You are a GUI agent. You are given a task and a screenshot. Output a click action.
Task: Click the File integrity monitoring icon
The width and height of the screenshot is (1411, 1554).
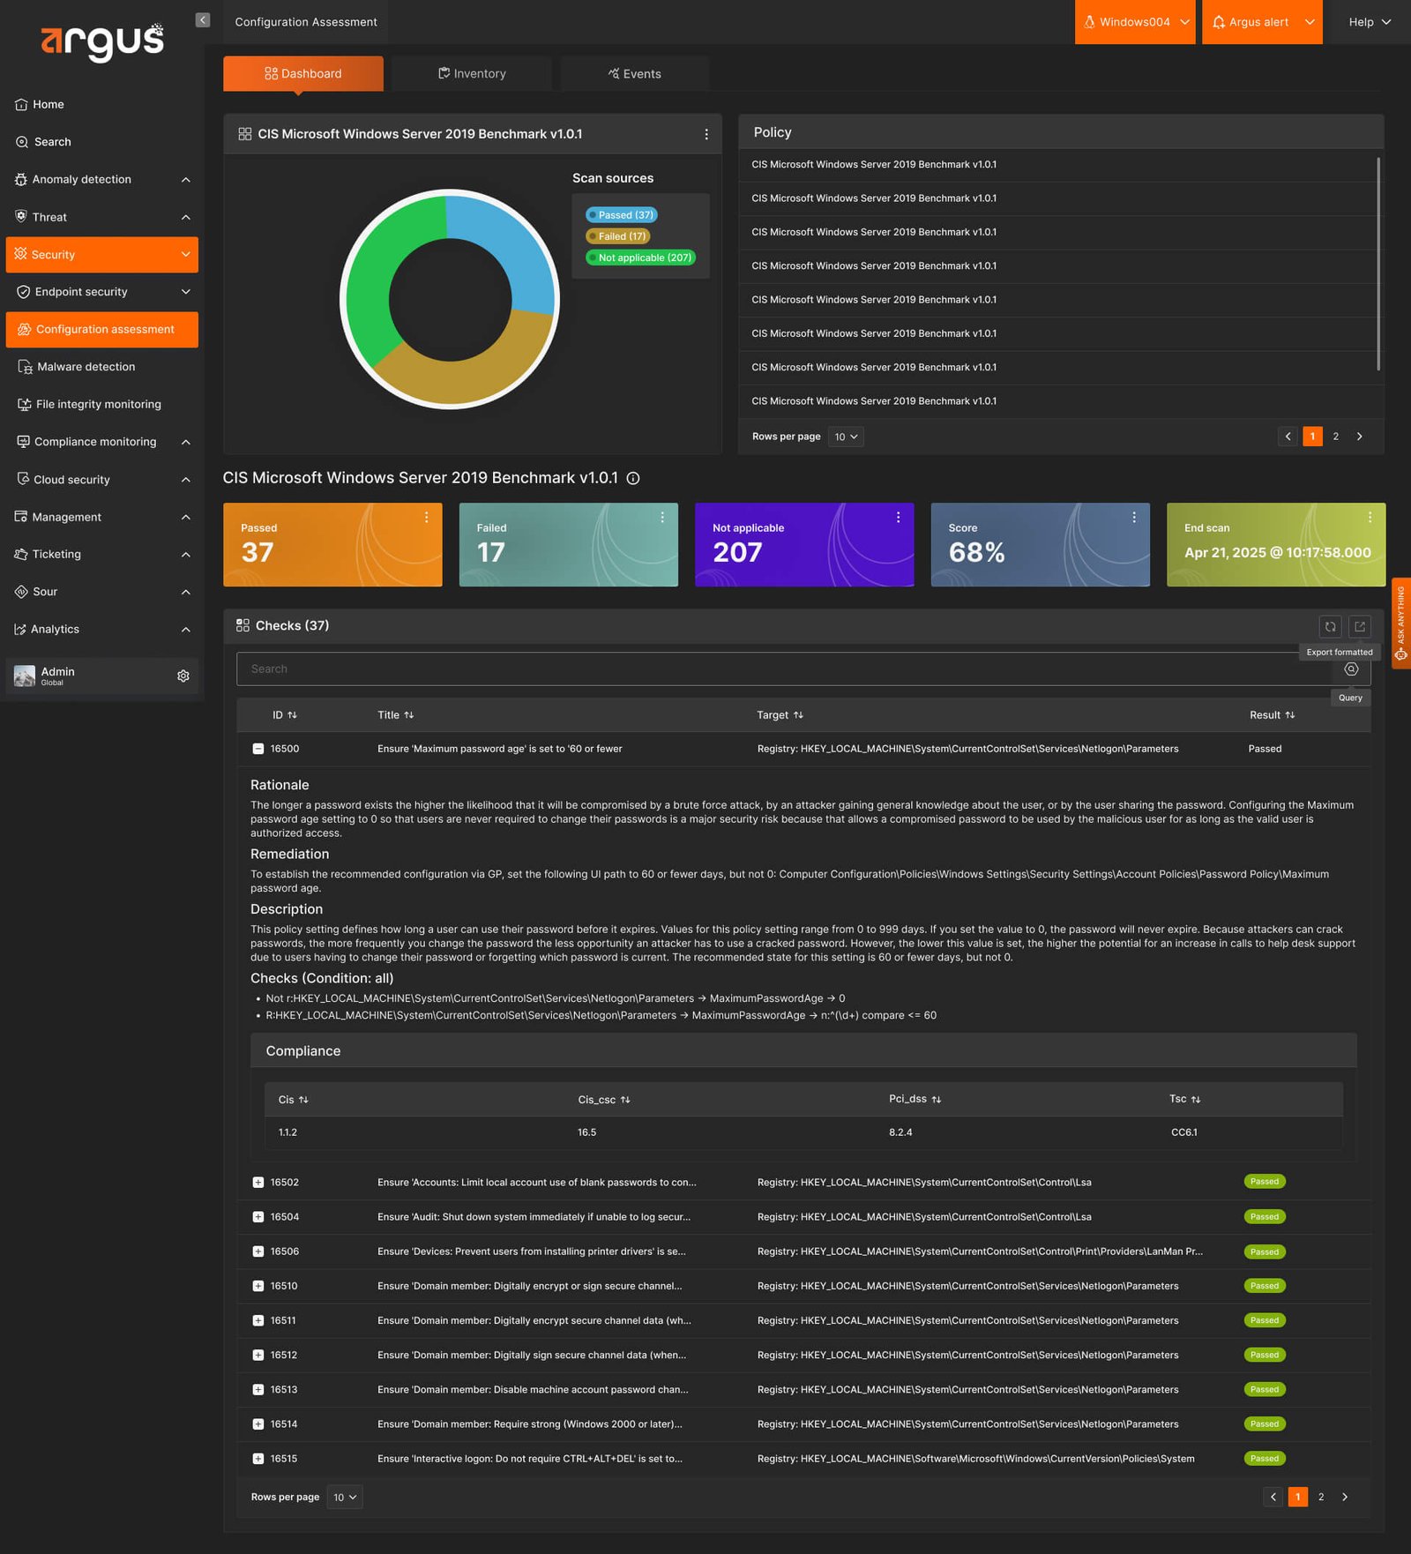click(25, 404)
